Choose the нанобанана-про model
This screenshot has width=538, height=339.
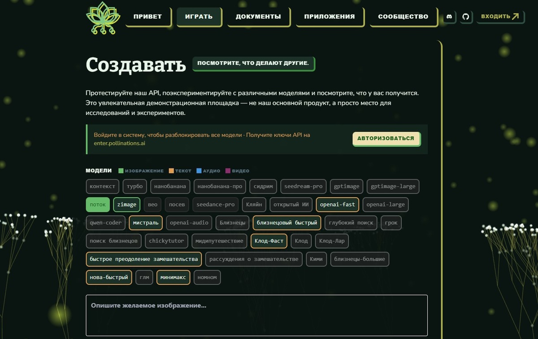(220, 187)
